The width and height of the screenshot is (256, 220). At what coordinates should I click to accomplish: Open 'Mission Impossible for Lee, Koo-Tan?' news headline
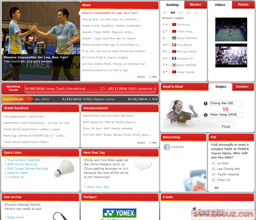110,13
